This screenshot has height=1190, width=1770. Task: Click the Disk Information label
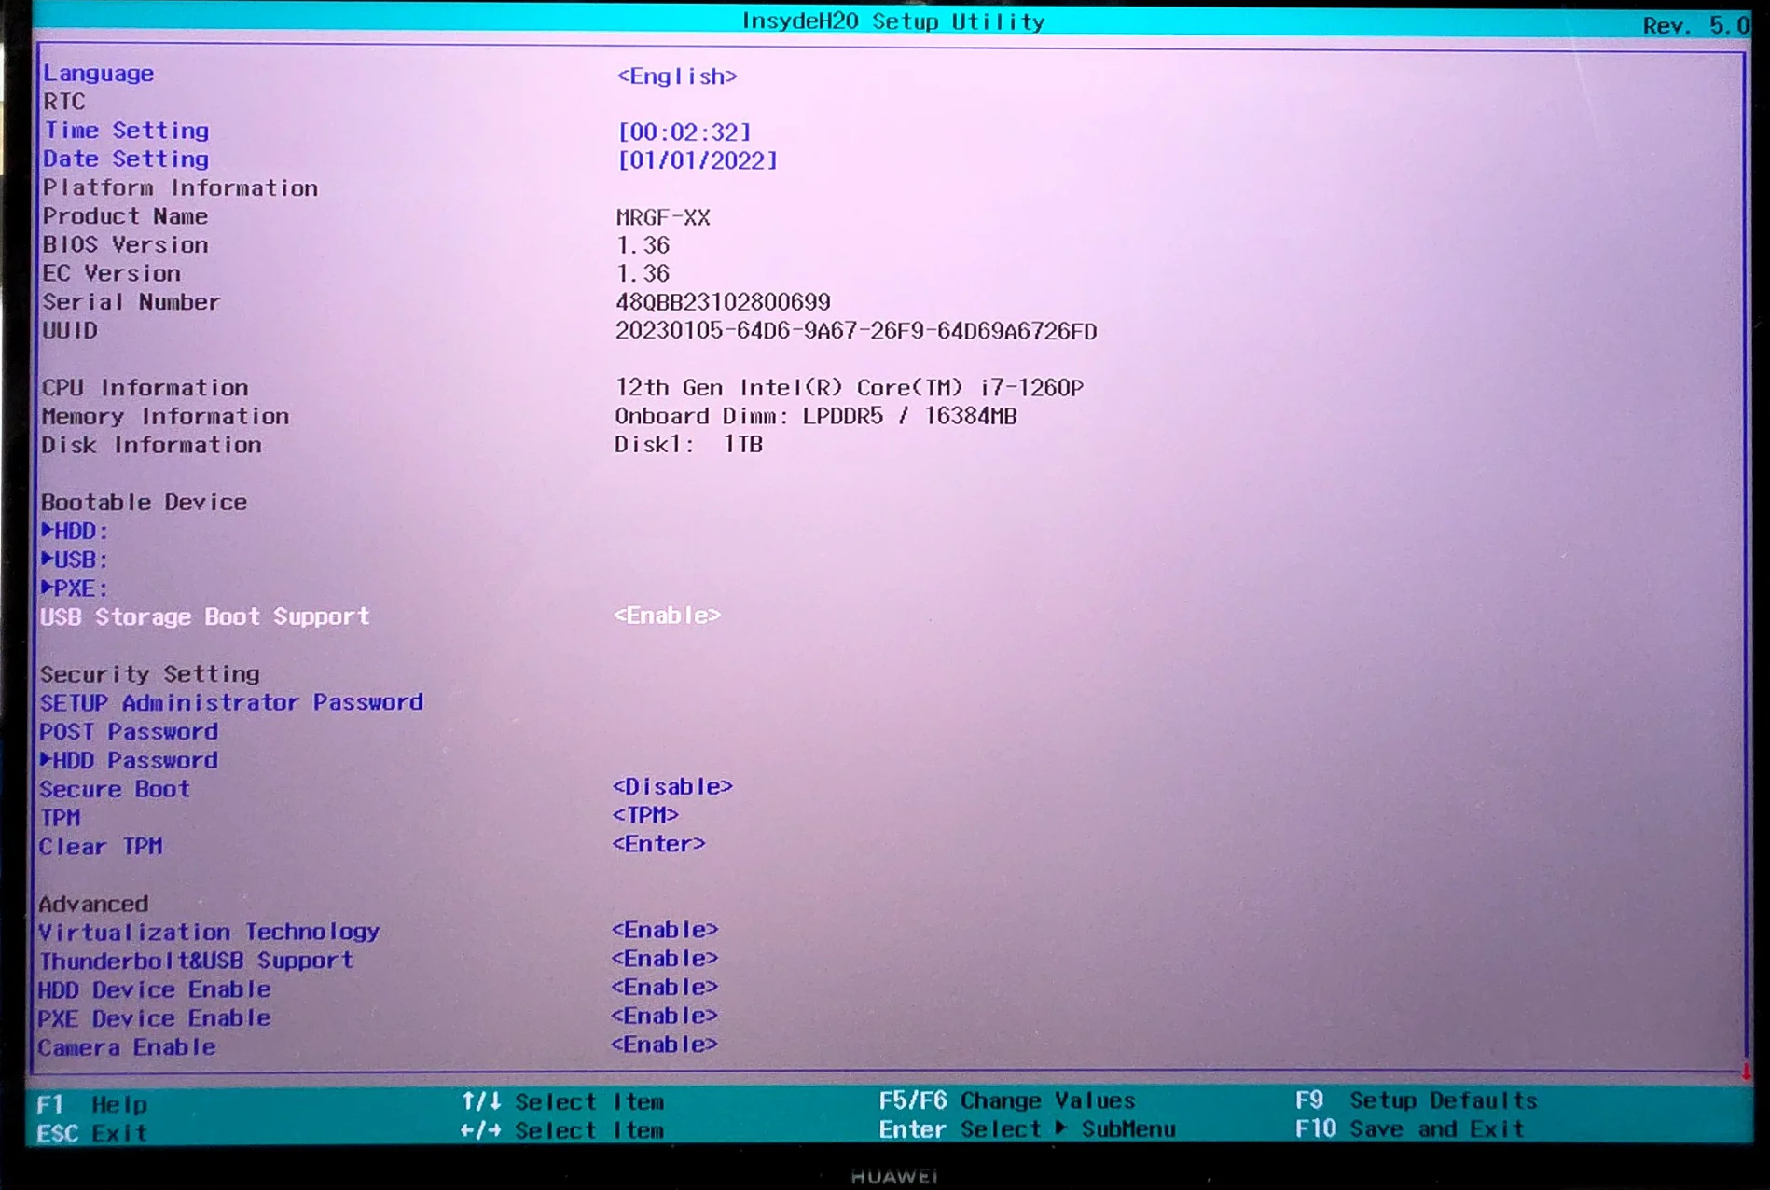click(151, 445)
